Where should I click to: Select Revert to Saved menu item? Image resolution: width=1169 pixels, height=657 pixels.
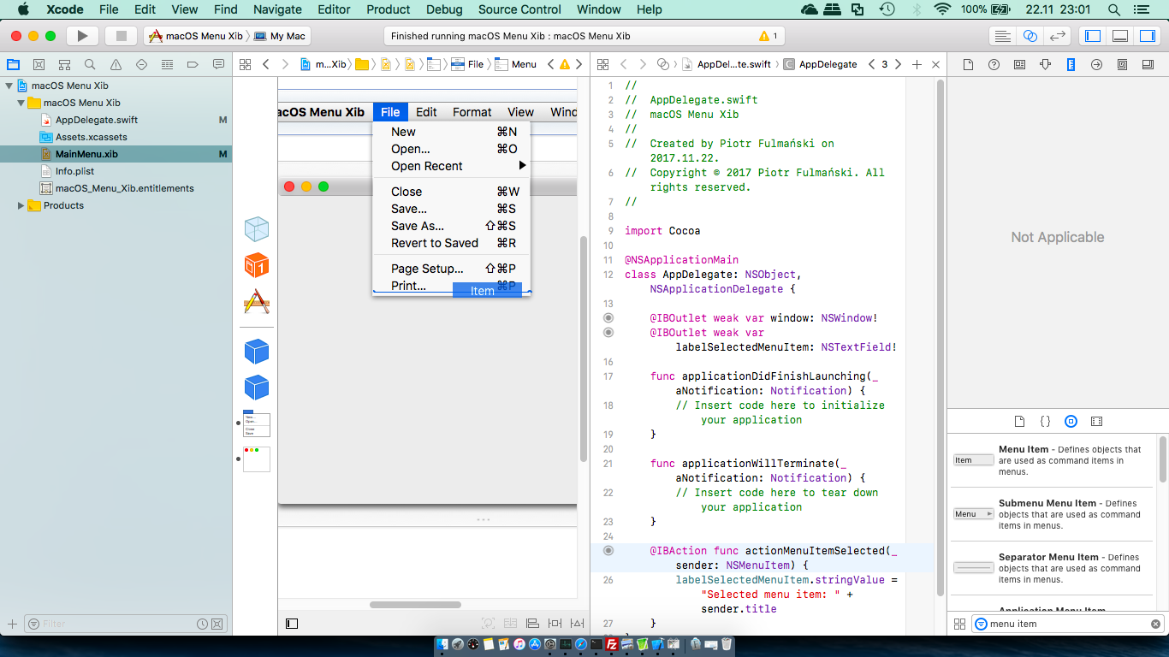(x=452, y=243)
